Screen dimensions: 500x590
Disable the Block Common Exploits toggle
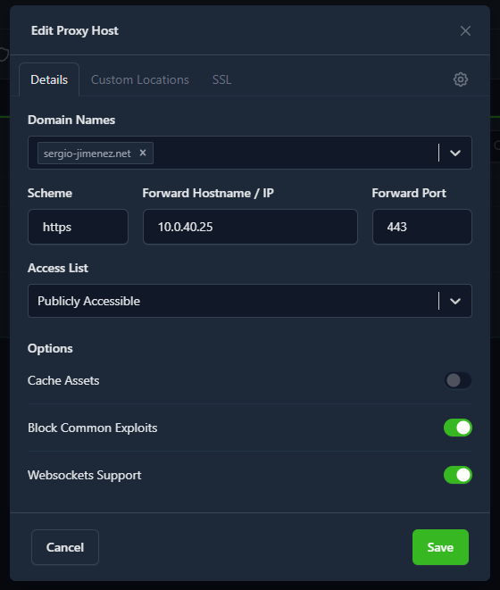[x=458, y=428]
